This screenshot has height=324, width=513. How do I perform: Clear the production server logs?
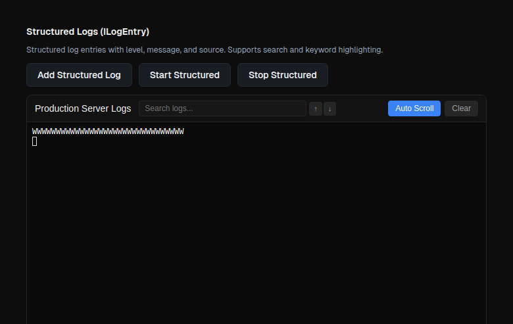[x=461, y=108]
